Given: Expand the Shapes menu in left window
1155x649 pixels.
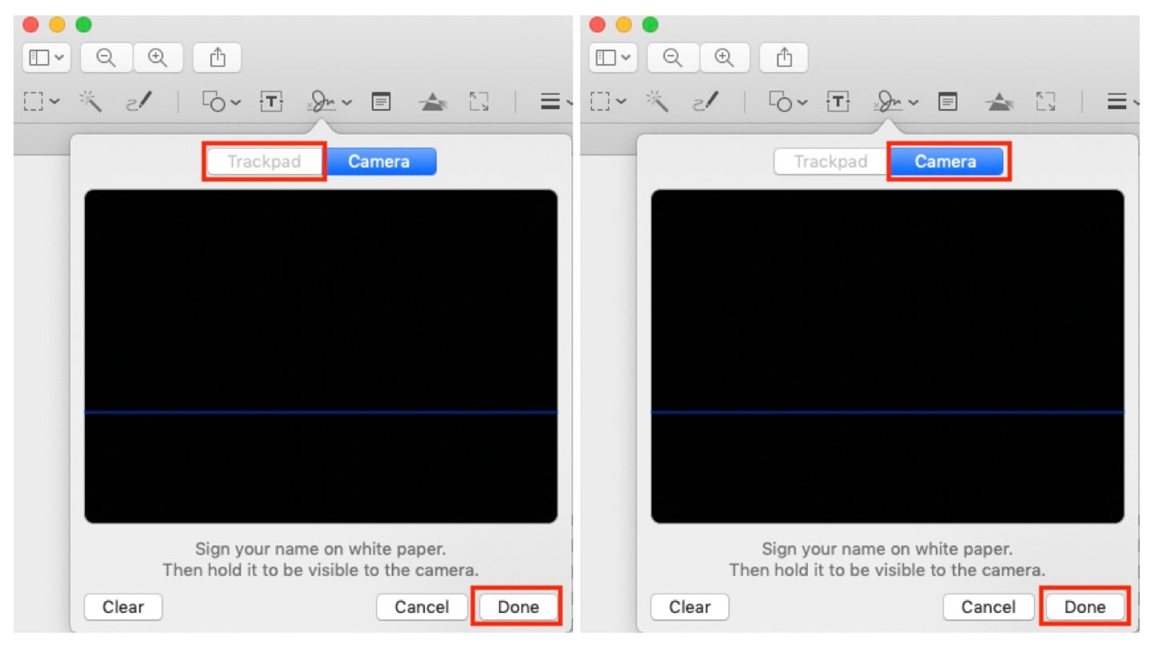Looking at the screenshot, I should click(x=221, y=103).
